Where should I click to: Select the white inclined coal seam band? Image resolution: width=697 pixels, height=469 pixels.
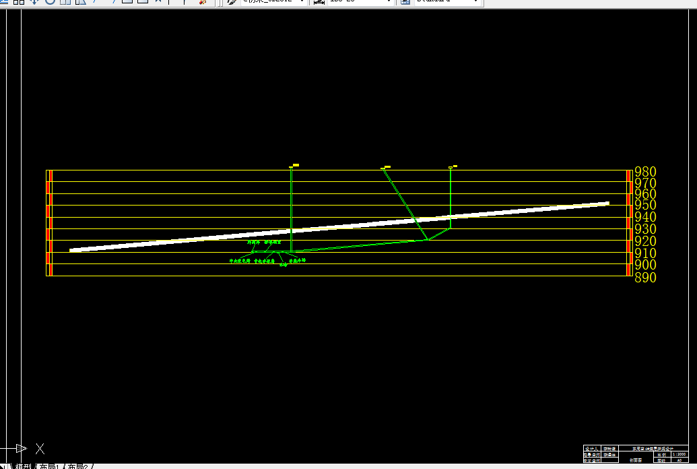pos(339,227)
